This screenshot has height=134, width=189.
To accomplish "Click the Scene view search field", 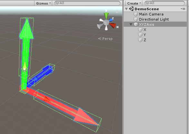I will [87, 3].
